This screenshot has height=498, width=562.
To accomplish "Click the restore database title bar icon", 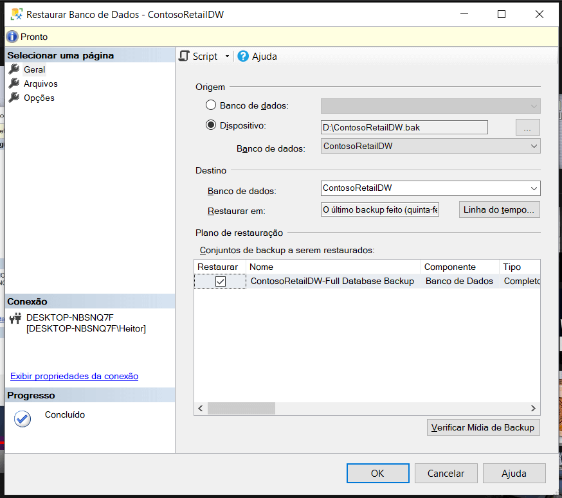I will pyautogui.click(x=15, y=14).
